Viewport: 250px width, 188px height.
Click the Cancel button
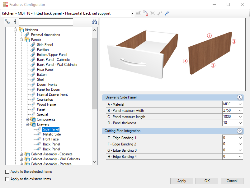(232, 181)
